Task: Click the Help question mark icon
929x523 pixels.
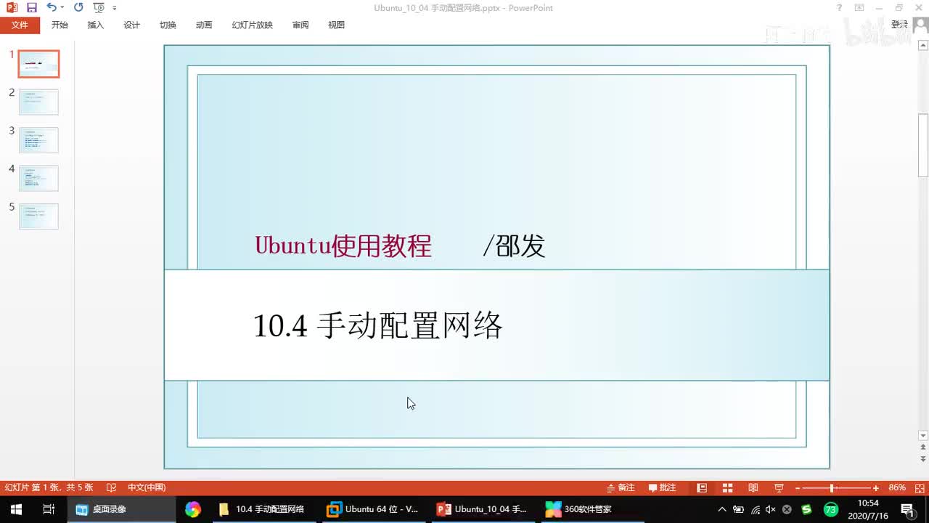Action: pyautogui.click(x=840, y=8)
